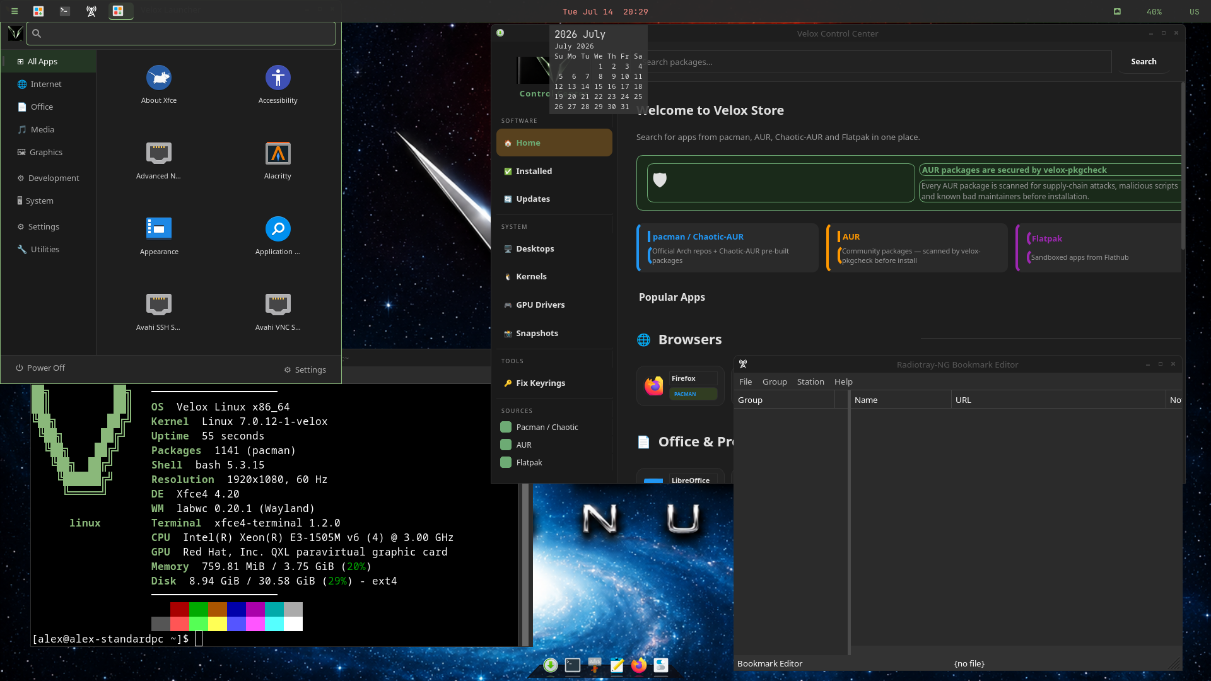
Task: Open the File menu in Bookmark Editor
Action: (x=746, y=381)
